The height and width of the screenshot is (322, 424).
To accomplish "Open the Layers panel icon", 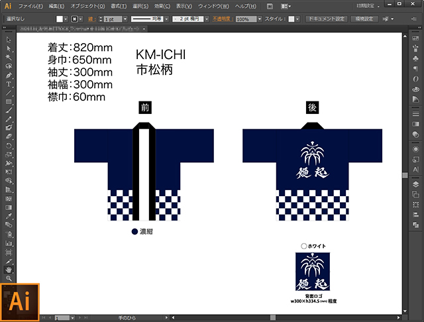I will point(415,188).
